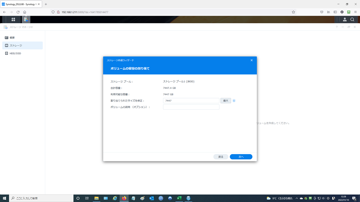Open the DSM main menu grid icon
This screenshot has height=202, width=360.
[x=13, y=20]
